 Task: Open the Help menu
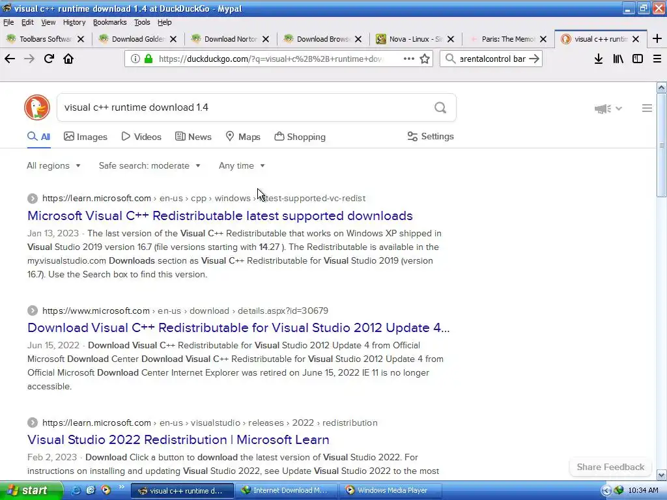(x=165, y=22)
